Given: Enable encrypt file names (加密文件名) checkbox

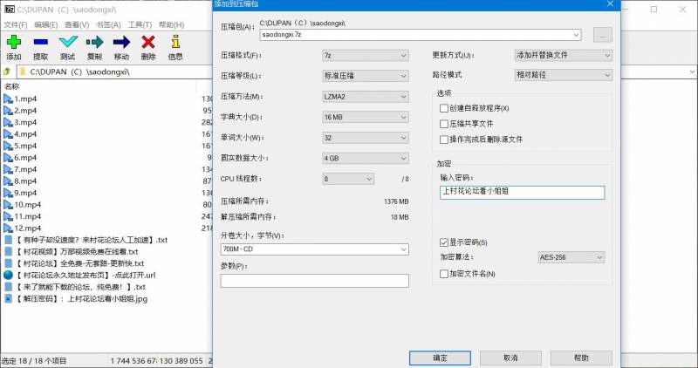Looking at the screenshot, I should pos(444,274).
